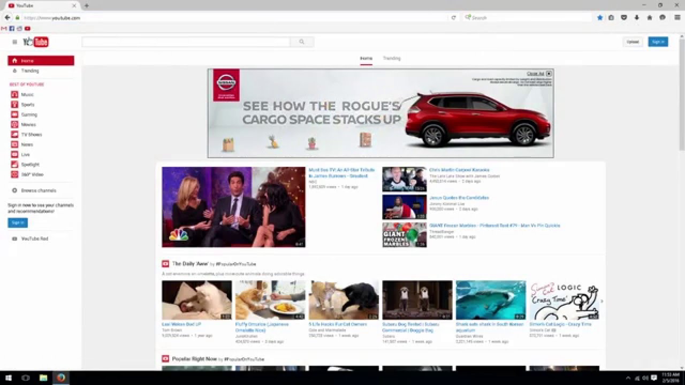
Task: Open the GIANT Frozen Marbles video thumbnail
Action: (x=405, y=235)
